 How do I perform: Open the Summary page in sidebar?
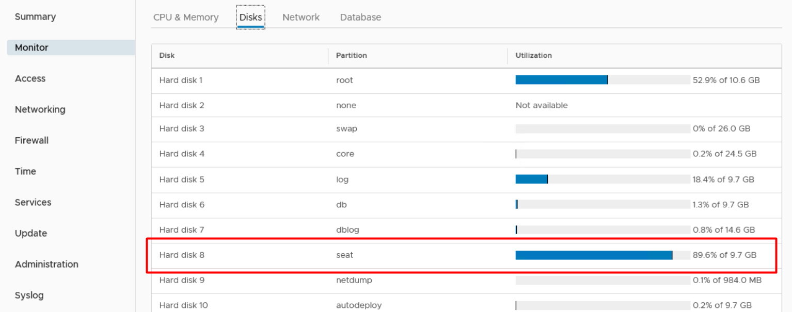(35, 17)
